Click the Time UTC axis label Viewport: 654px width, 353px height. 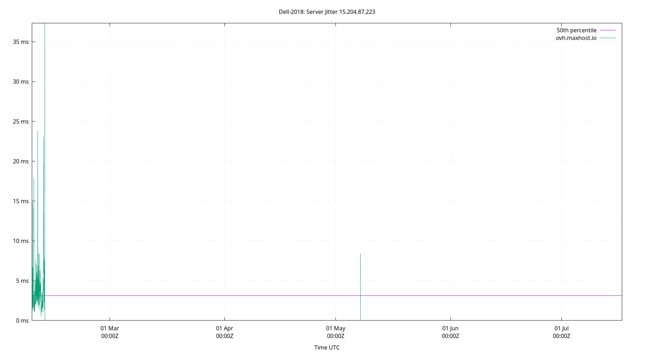[327, 347]
